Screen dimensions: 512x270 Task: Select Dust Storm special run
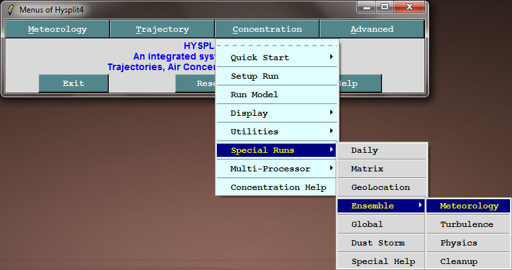pyautogui.click(x=381, y=243)
